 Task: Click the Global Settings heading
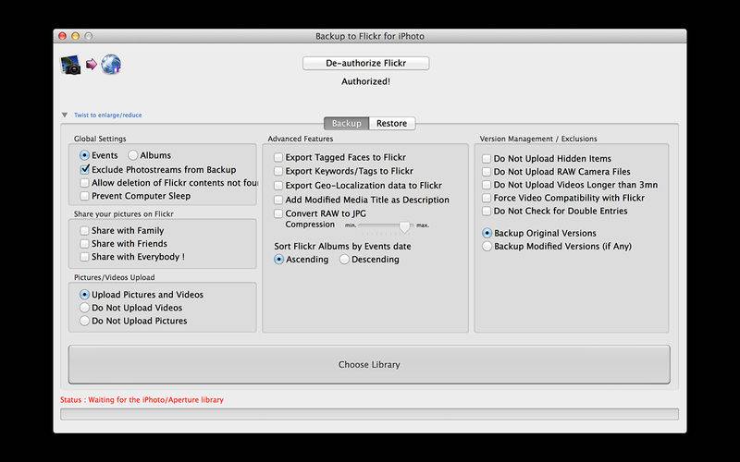(x=100, y=139)
